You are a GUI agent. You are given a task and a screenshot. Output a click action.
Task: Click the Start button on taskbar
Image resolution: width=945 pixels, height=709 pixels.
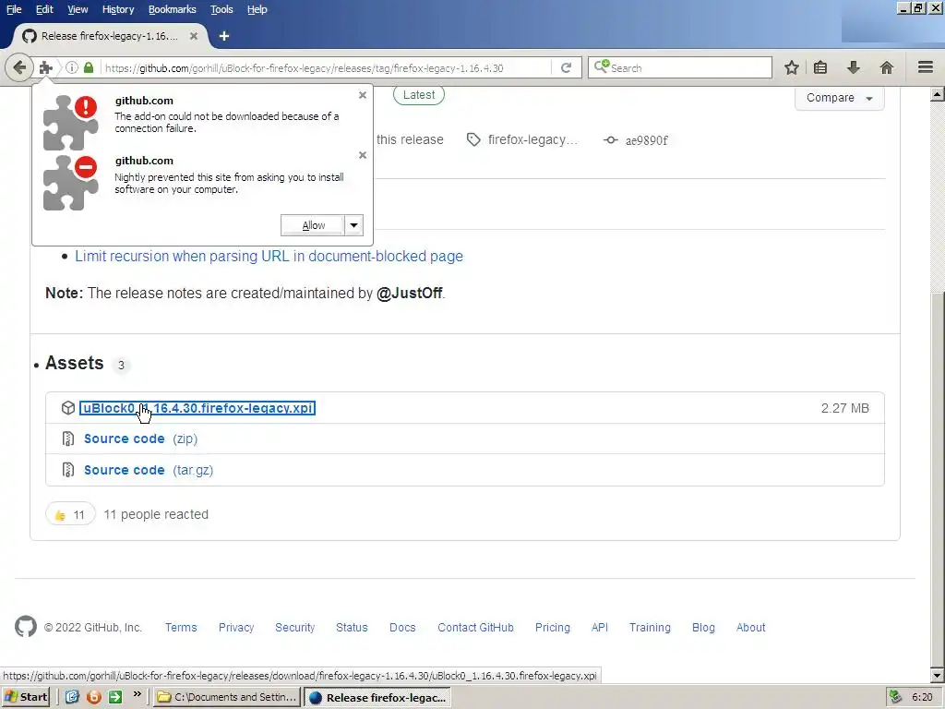(x=25, y=697)
